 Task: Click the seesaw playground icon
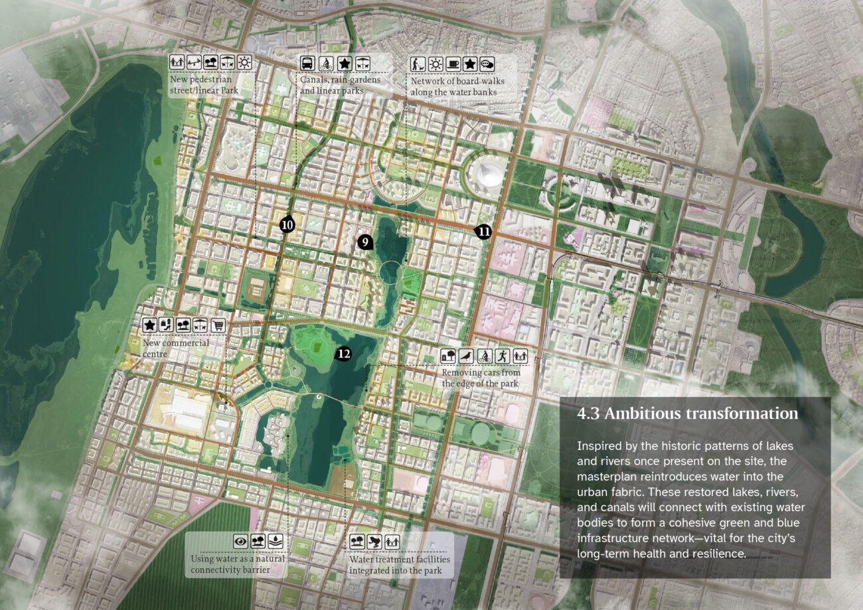[194, 62]
